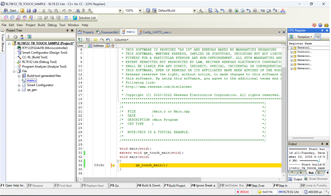Expand the Build tool generated files node
The image size is (331, 196).
pos(19,76)
